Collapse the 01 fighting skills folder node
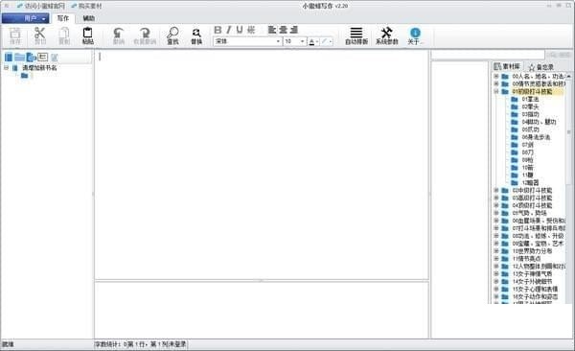 [x=496, y=91]
